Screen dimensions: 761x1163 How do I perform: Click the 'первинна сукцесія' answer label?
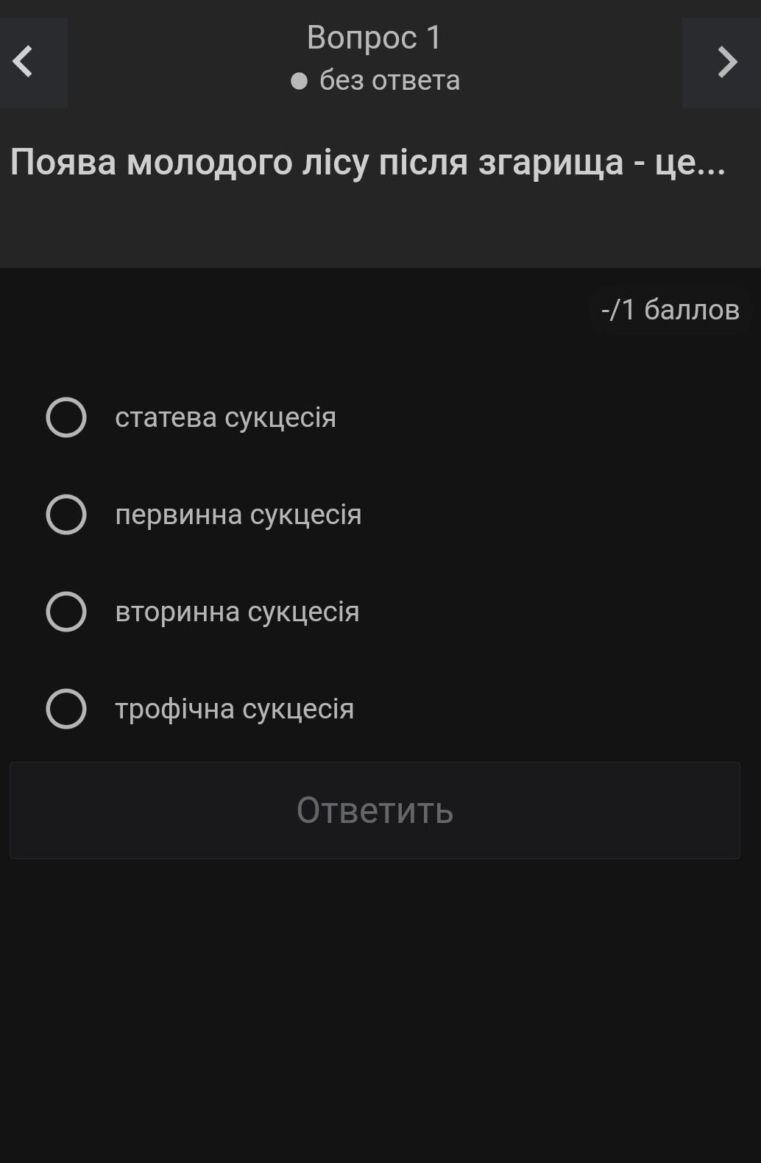coord(238,515)
